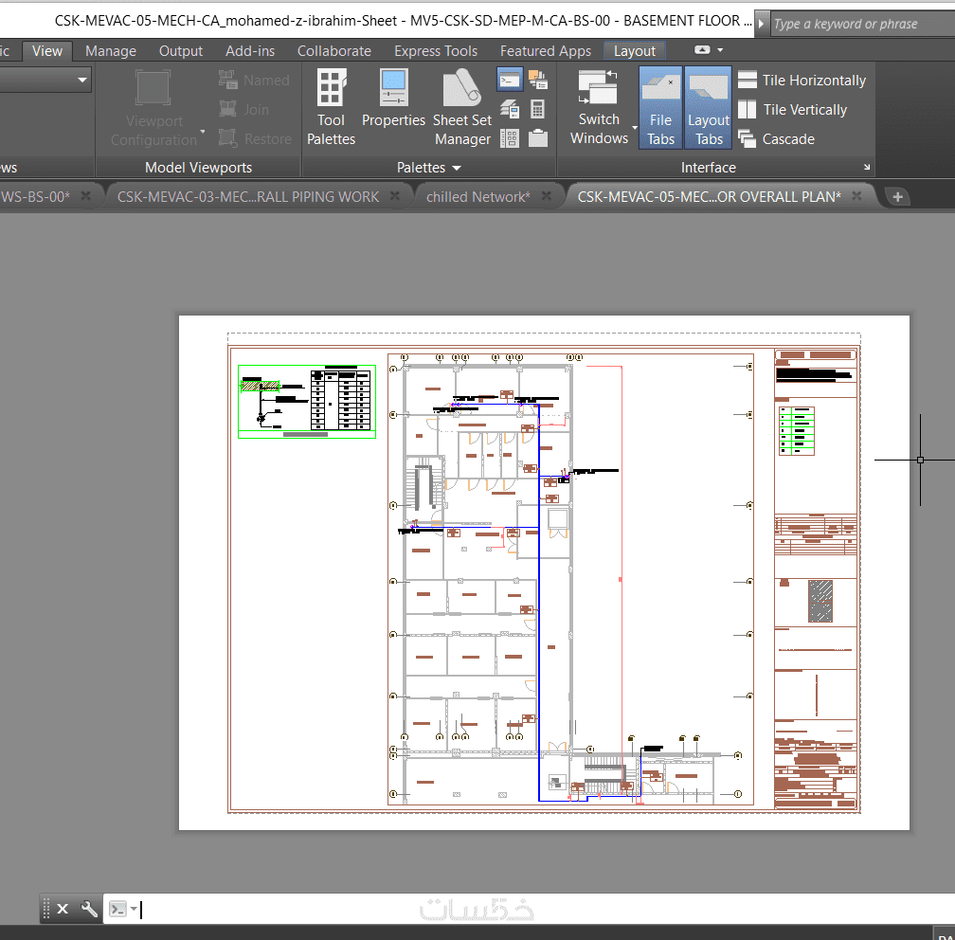955x940 pixels.
Task: Open the Markup Set Manager clipboard icon
Action: pos(537,138)
